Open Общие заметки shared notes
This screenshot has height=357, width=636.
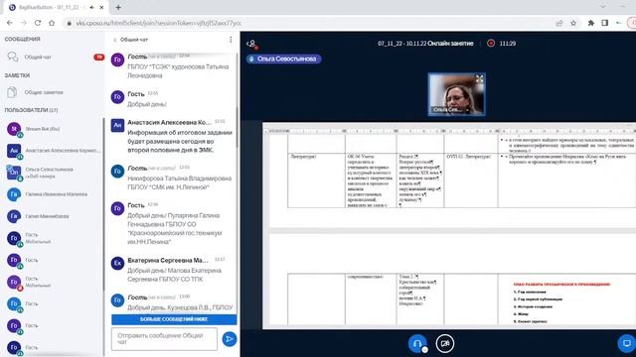pyautogui.click(x=44, y=92)
